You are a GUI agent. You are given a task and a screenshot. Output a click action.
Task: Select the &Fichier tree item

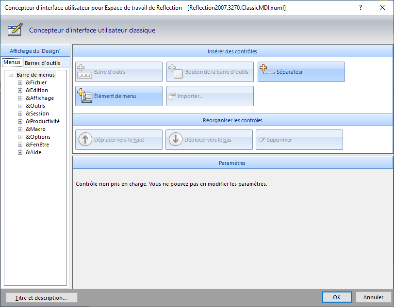coord(36,82)
